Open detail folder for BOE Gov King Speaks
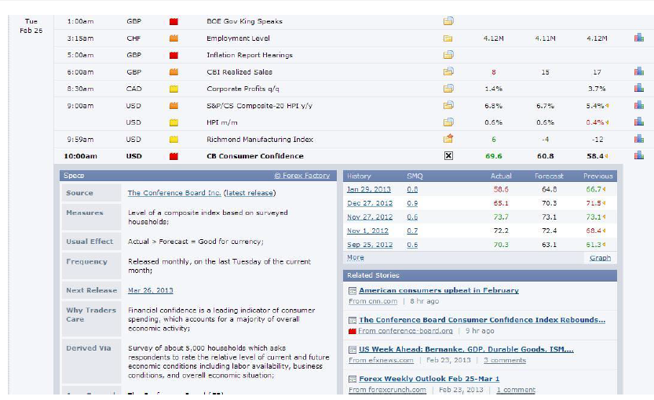 pos(448,21)
